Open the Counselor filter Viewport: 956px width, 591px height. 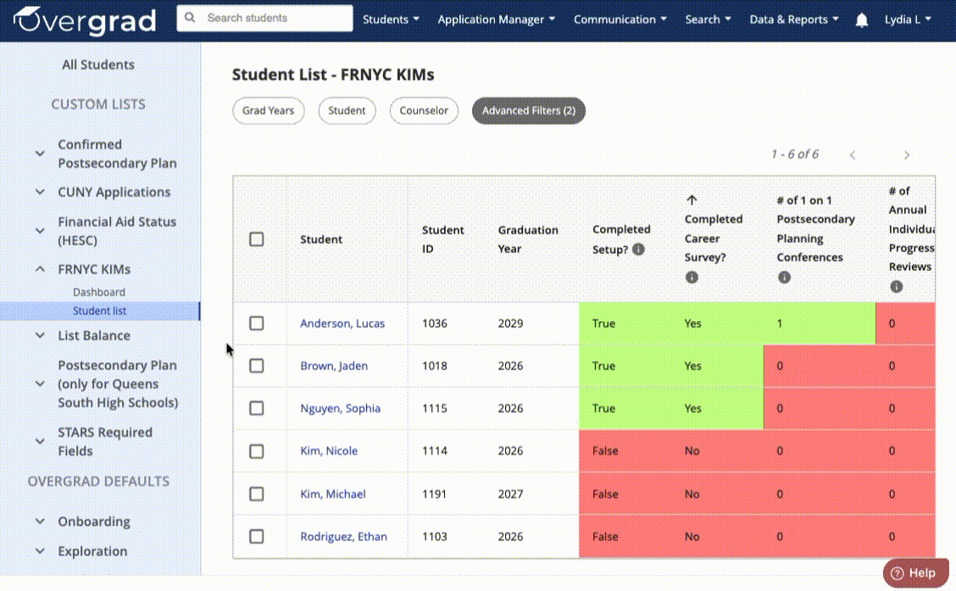pos(424,111)
